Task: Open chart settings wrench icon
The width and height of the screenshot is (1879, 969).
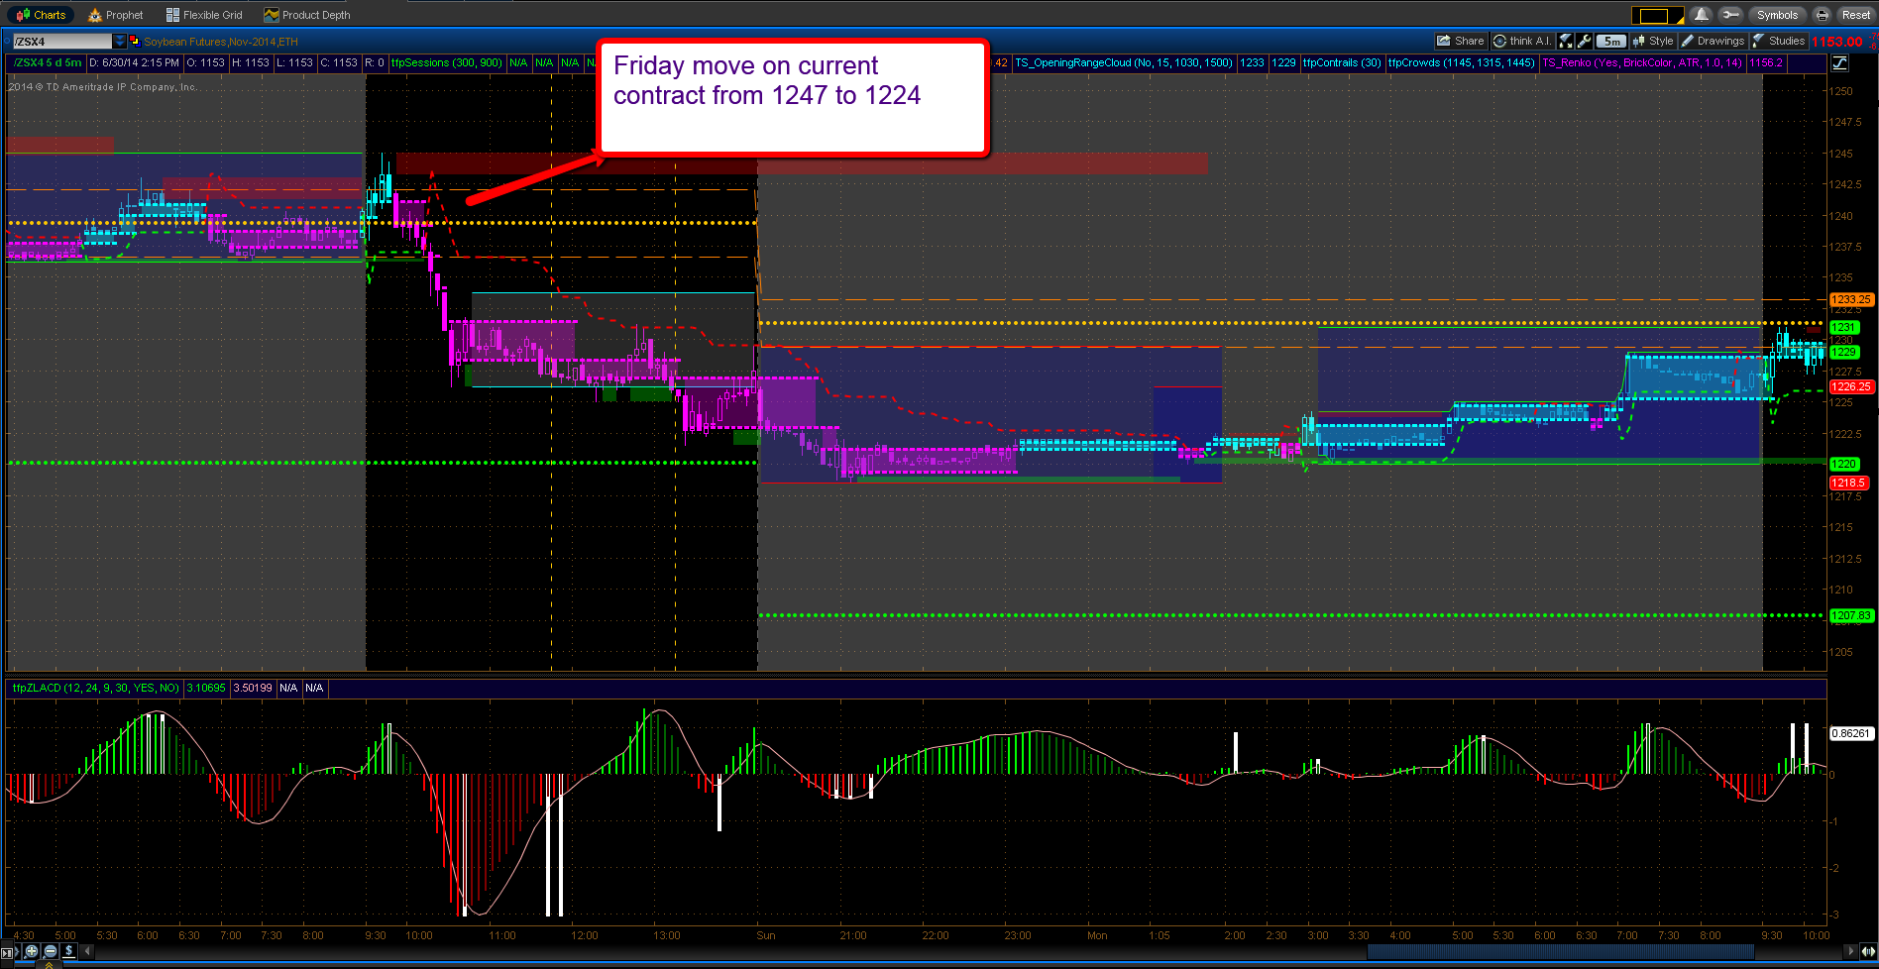Action: coord(1584,41)
